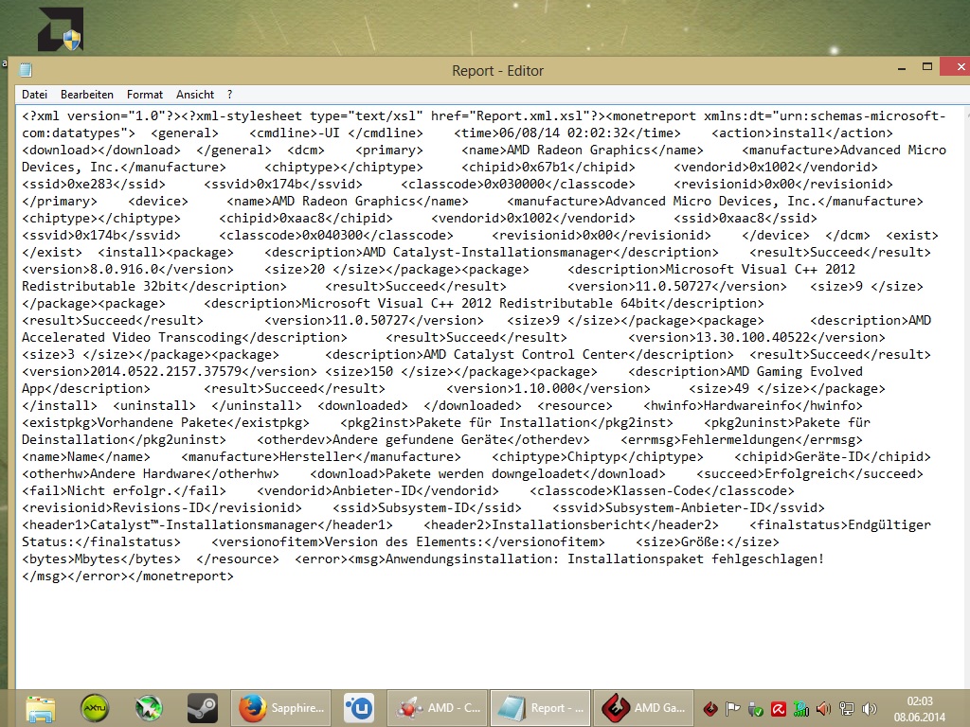This screenshot has height=727, width=970.
Task: Open the Bearbeiten menu
Action: pyautogui.click(x=86, y=95)
